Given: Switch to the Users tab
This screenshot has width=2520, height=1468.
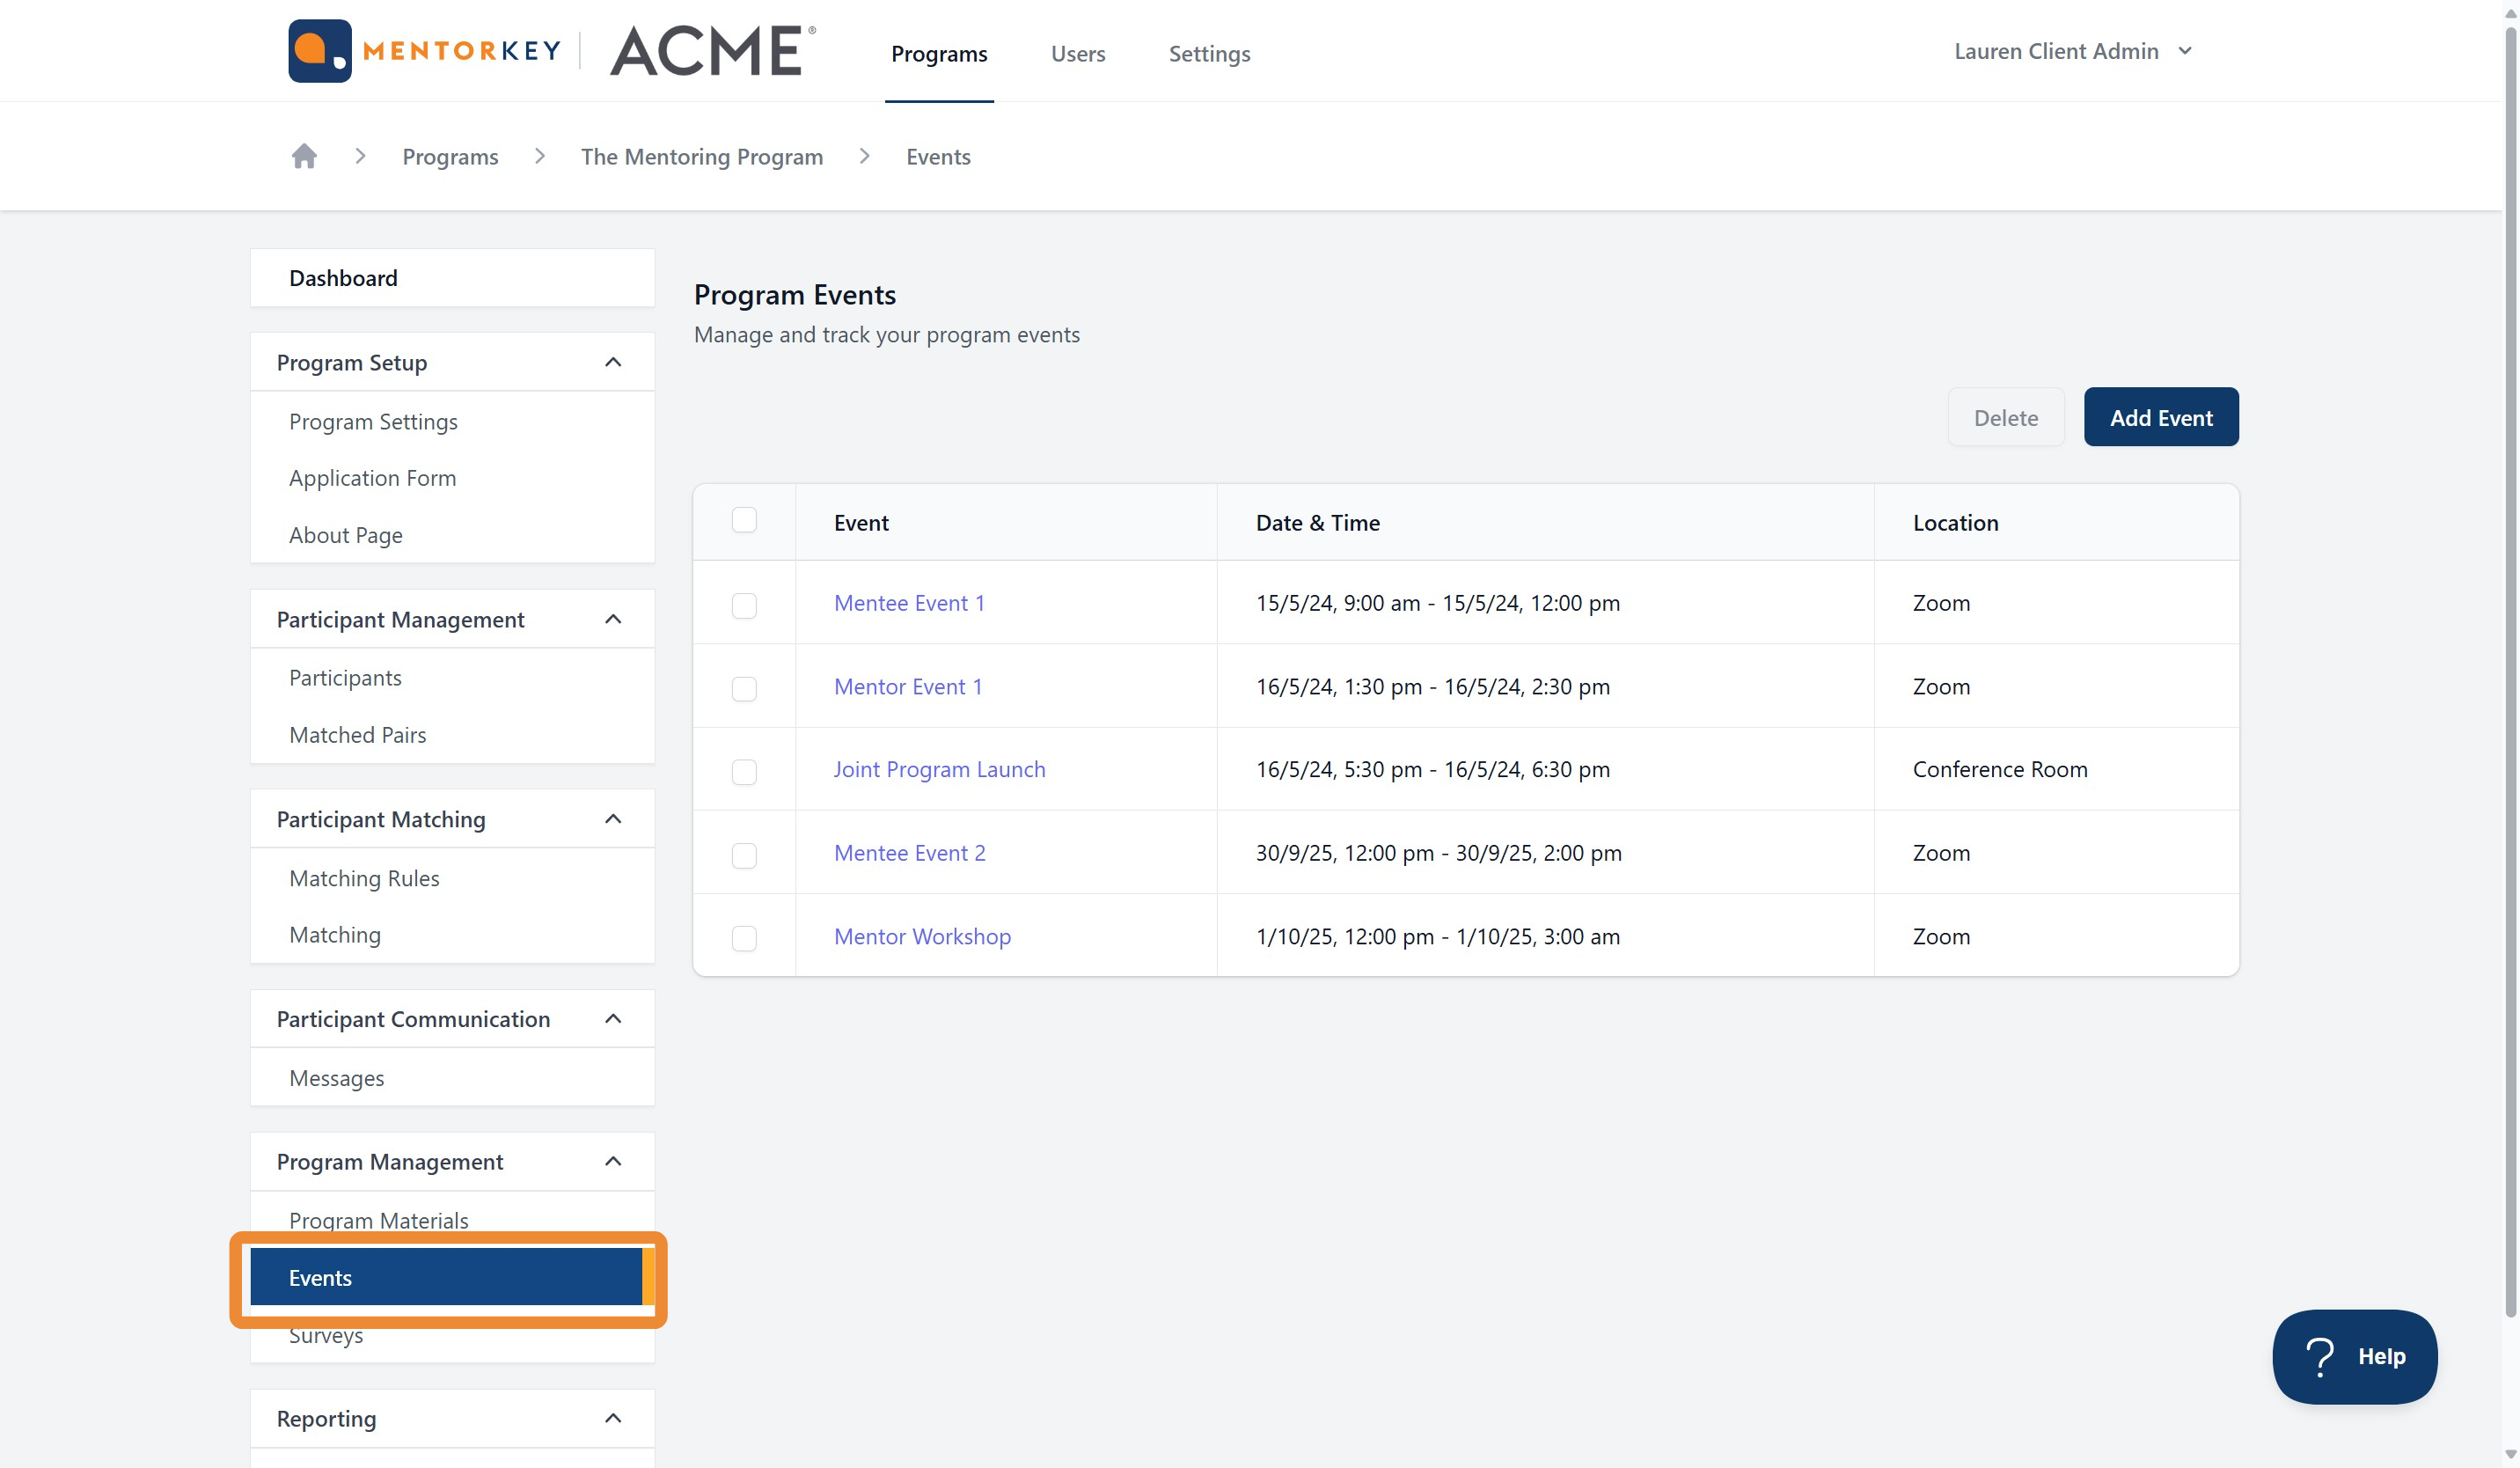Looking at the screenshot, I should [x=1077, y=54].
